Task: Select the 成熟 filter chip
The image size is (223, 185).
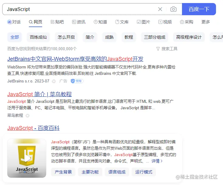Action: [x=109, y=37]
